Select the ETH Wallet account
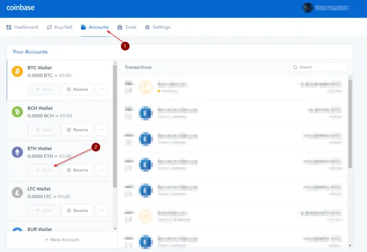Viewport: 367px width, 252px height. pos(60,161)
